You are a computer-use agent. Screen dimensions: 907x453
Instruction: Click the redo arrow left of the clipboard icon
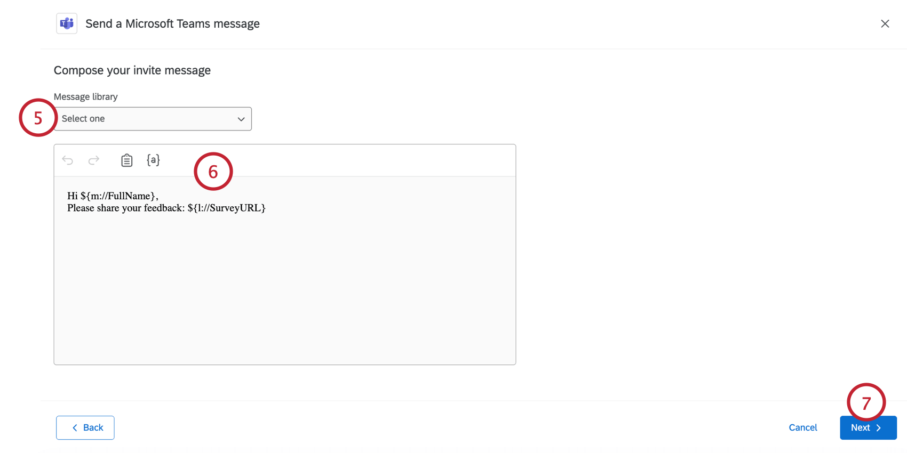[x=94, y=160]
